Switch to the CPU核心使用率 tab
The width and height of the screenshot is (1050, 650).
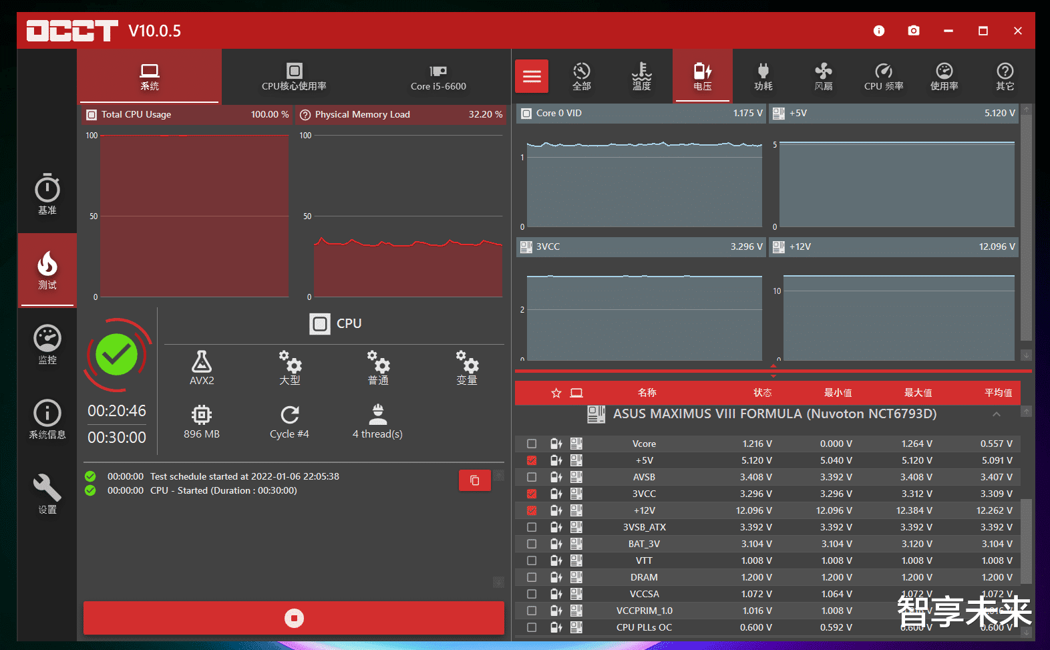pos(294,76)
